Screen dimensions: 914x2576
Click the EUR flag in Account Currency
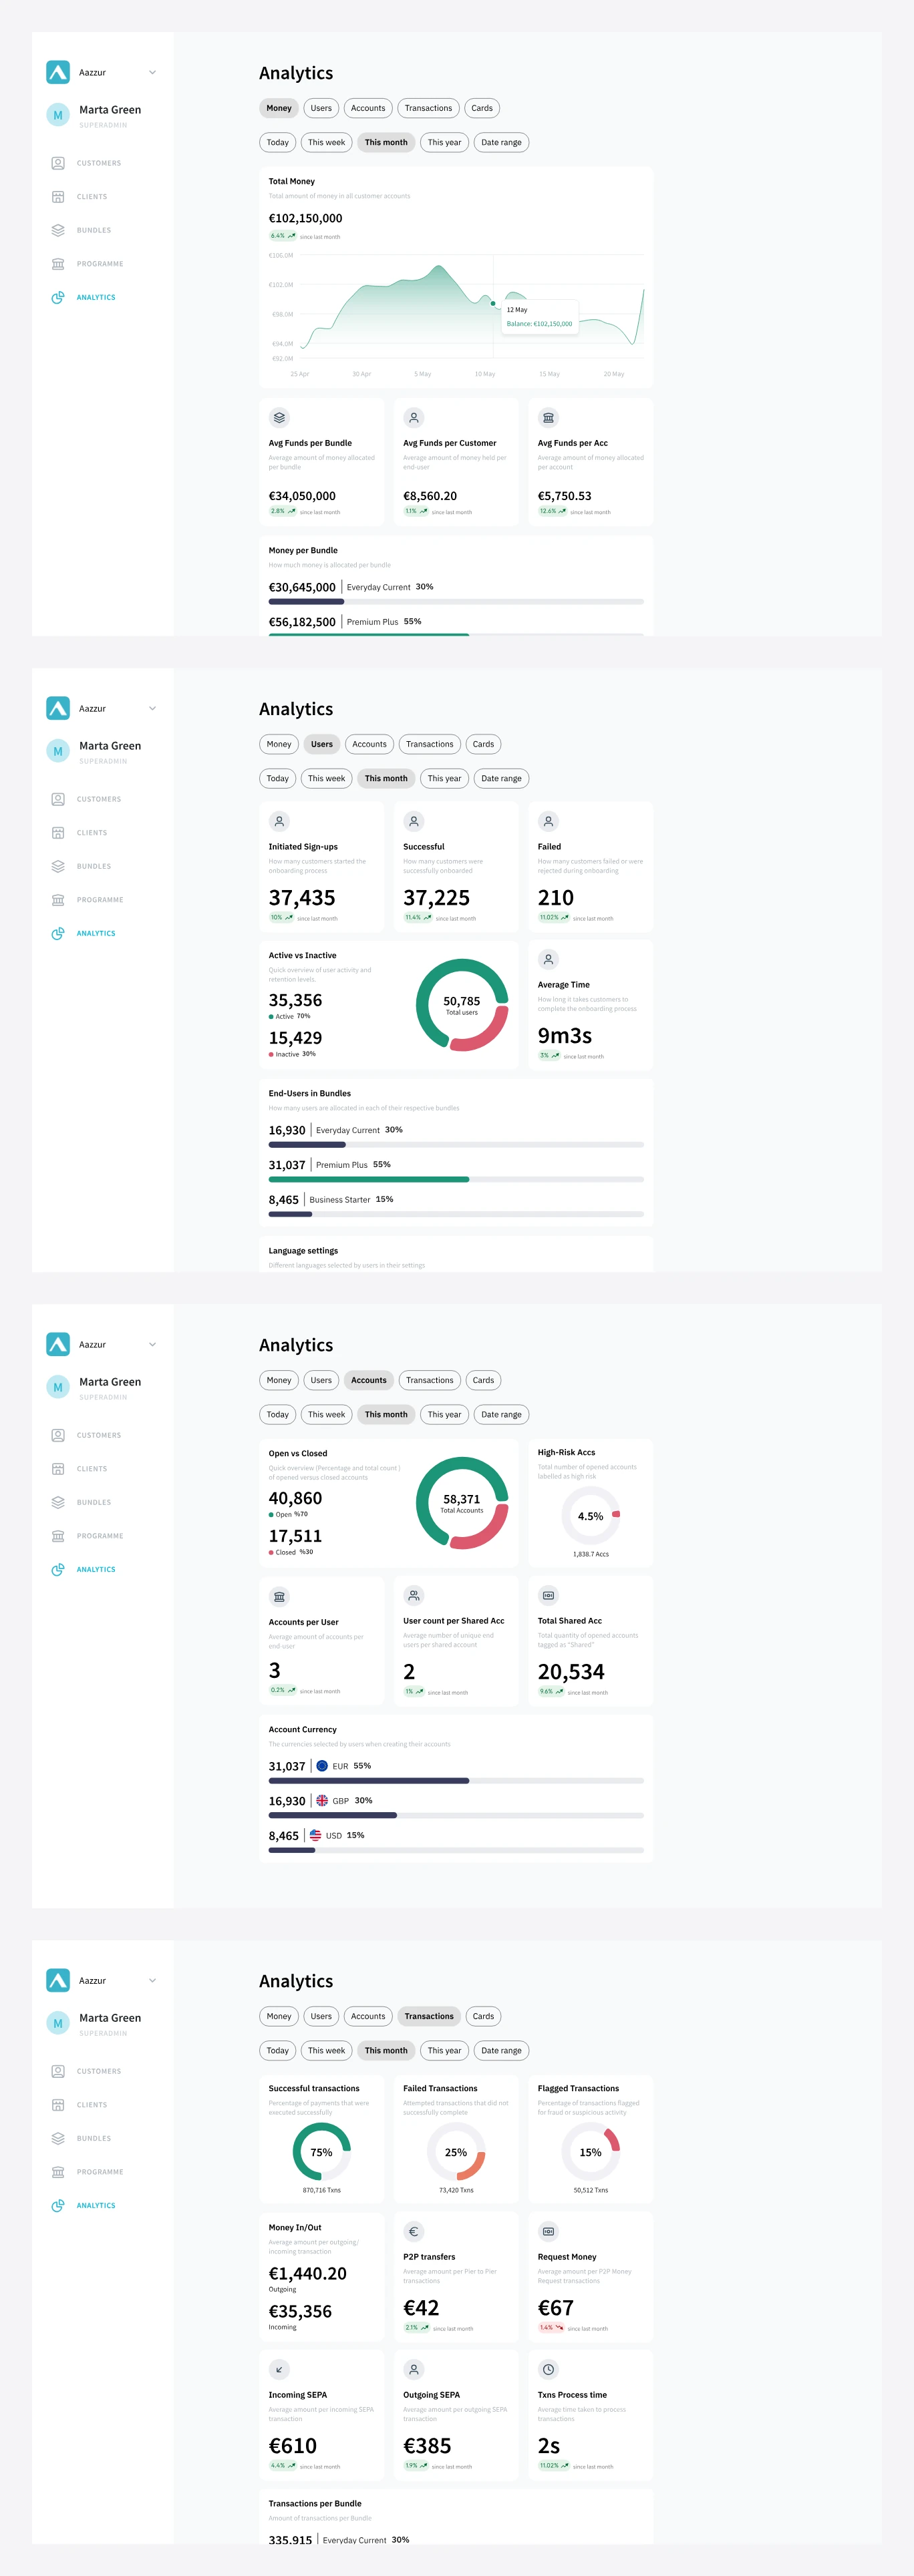tap(322, 1766)
